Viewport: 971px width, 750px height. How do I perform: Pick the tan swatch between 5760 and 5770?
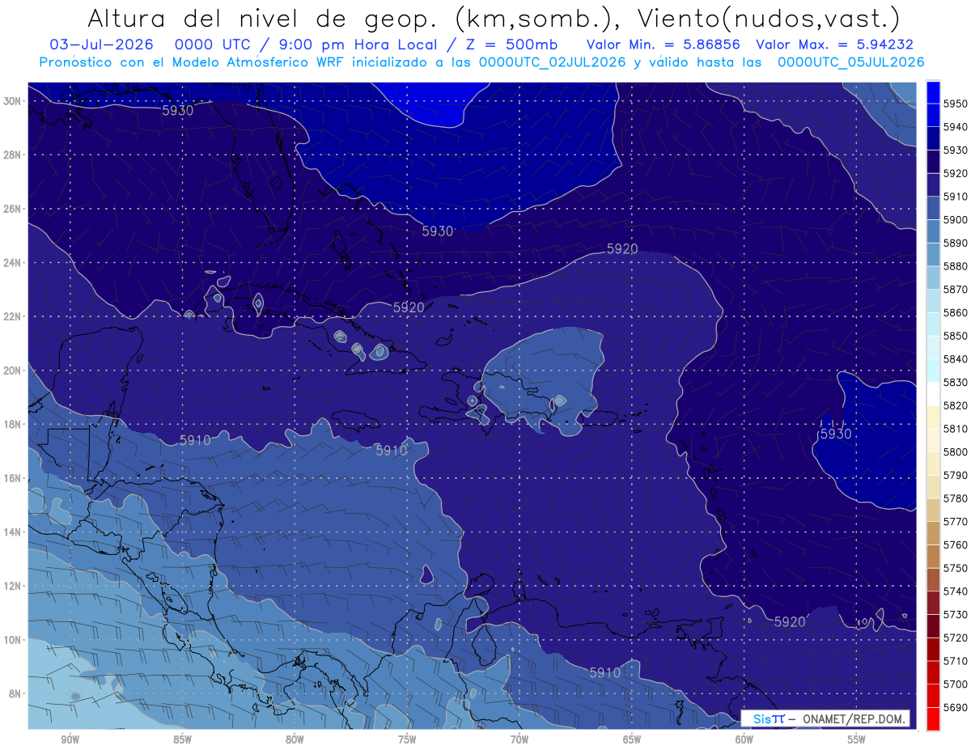point(933,533)
